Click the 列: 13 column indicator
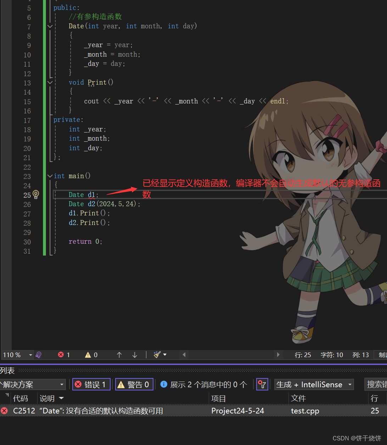 pyautogui.click(x=361, y=355)
